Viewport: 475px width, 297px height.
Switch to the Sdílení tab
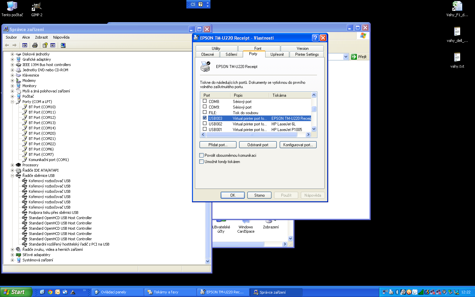(x=231, y=54)
